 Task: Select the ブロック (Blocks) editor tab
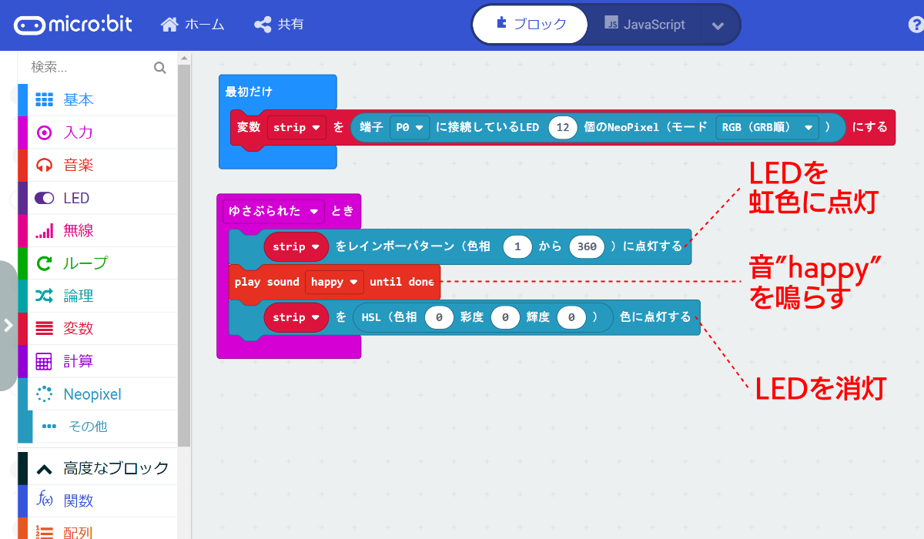coord(530,24)
